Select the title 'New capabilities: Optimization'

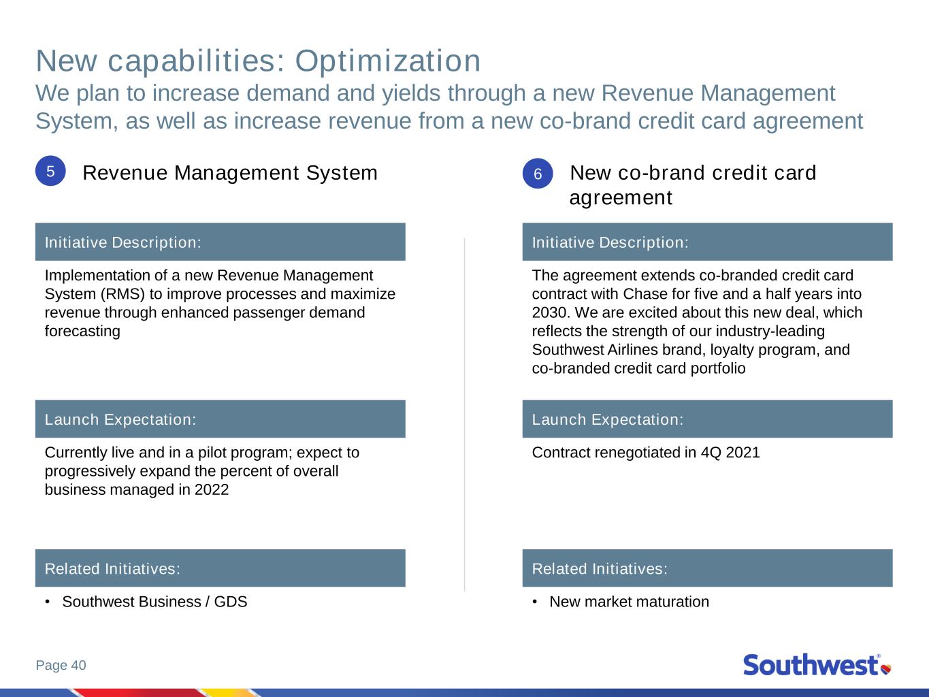[x=258, y=61]
